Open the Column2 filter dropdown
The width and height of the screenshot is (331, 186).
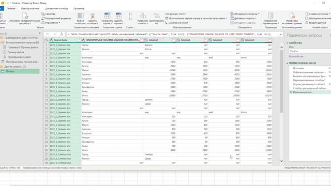pyautogui.click(x=174, y=40)
